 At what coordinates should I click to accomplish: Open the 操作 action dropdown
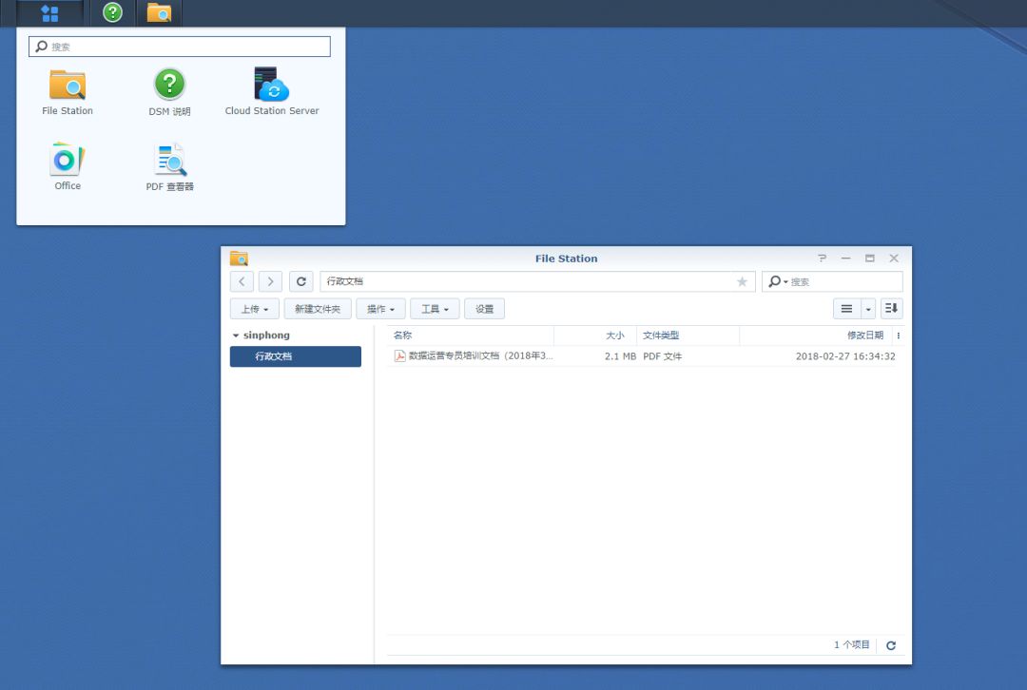[x=380, y=309]
